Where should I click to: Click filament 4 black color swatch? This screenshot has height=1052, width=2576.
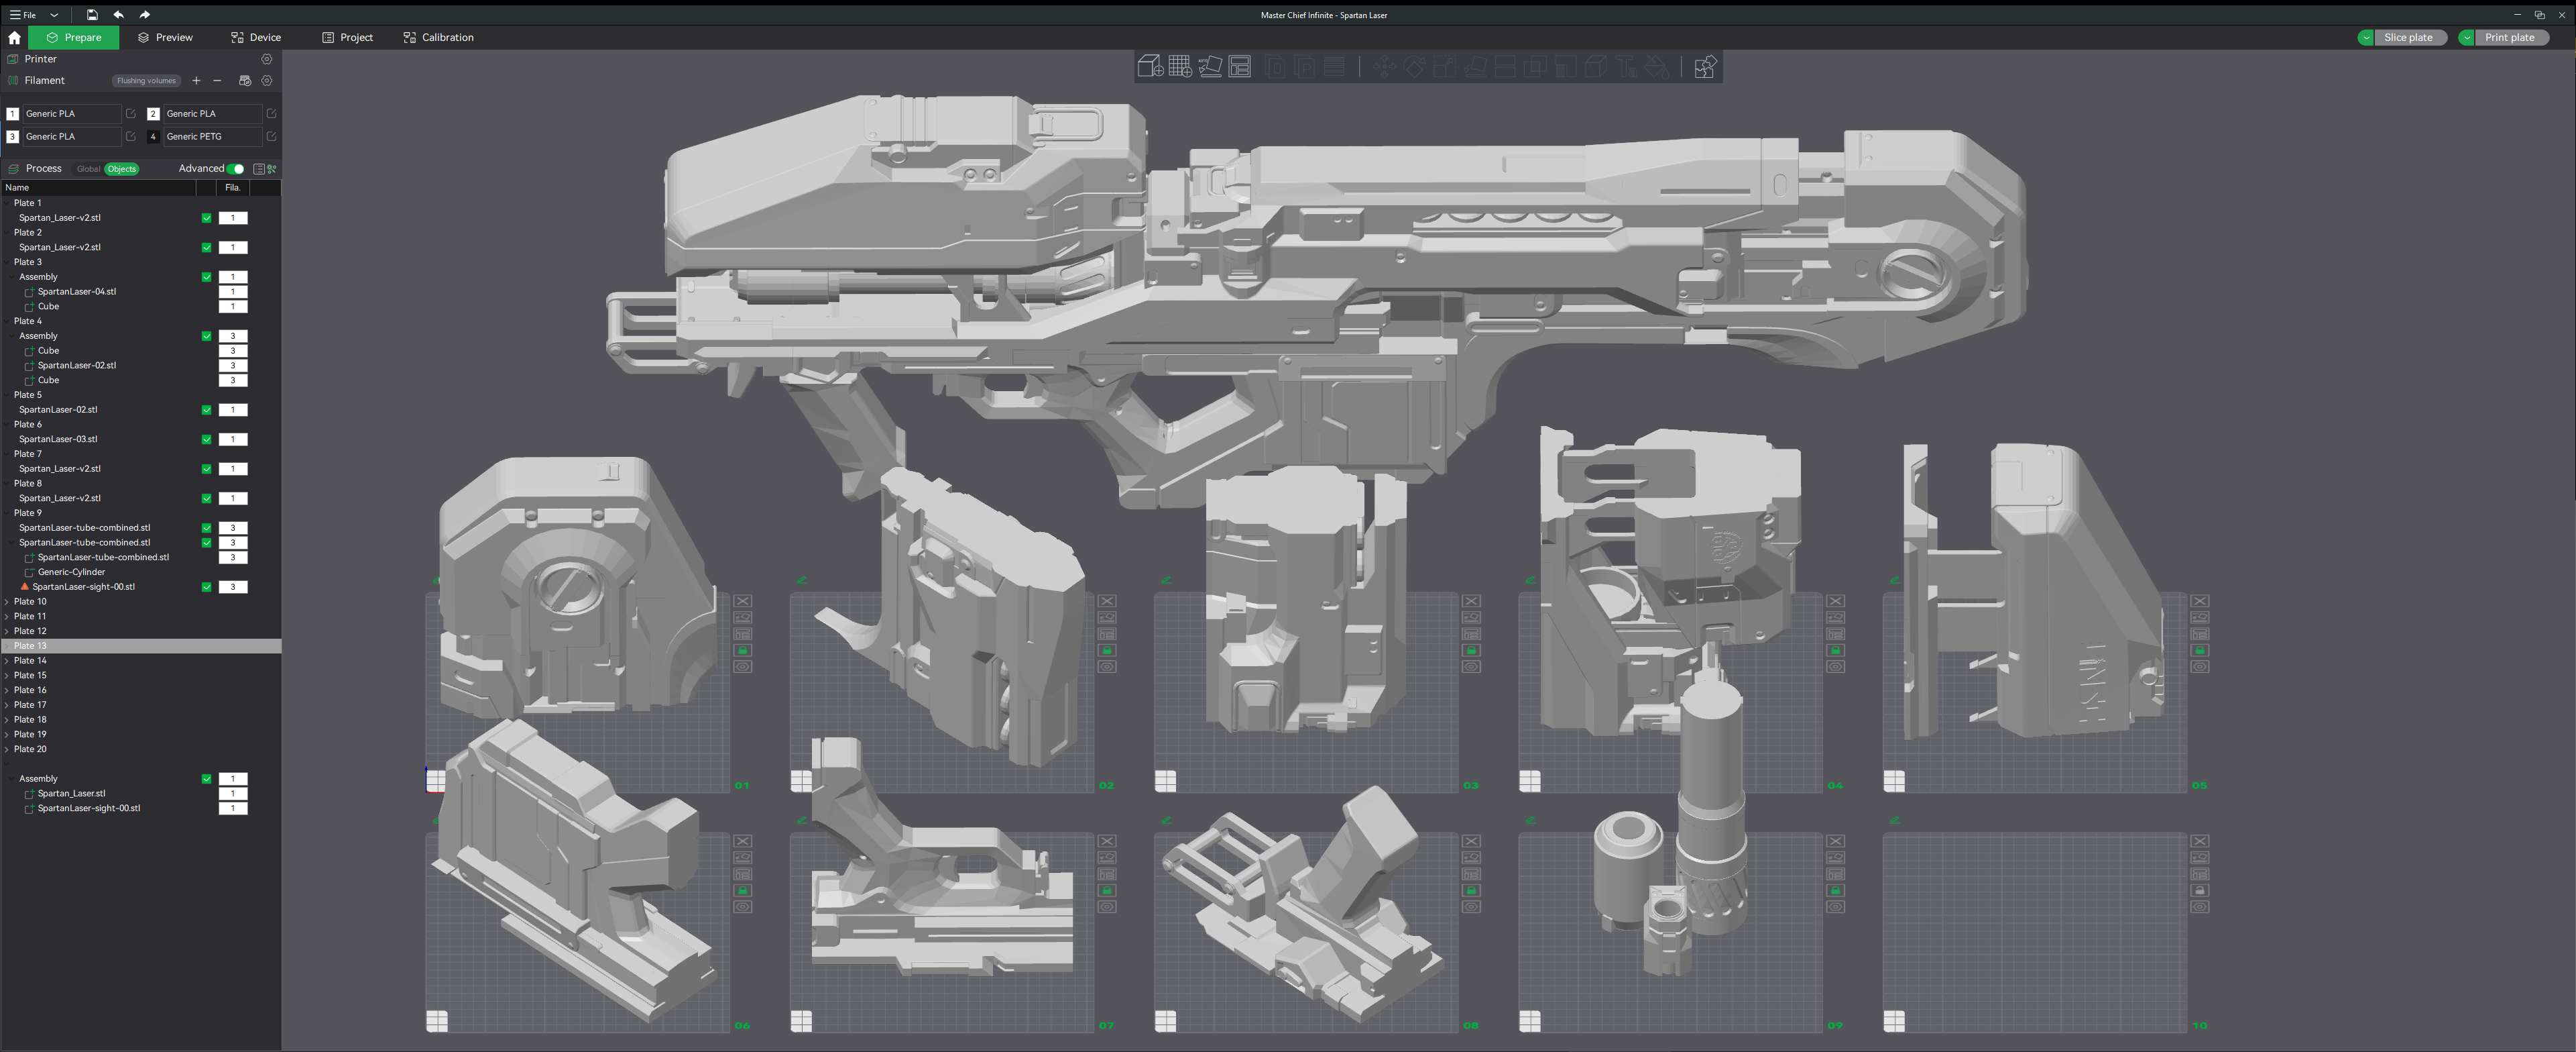tap(153, 137)
